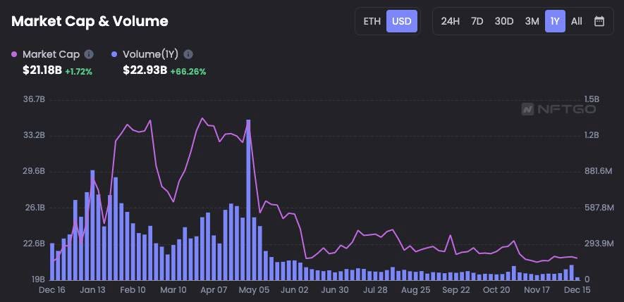This screenshot has height=302, width=624.
Task: Click the Jun 02 x-axis label
Action: point(294,290)
